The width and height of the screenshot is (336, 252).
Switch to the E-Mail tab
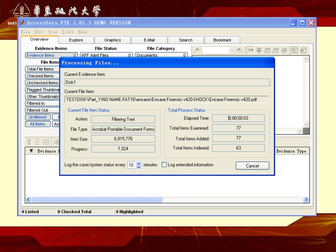149,40
